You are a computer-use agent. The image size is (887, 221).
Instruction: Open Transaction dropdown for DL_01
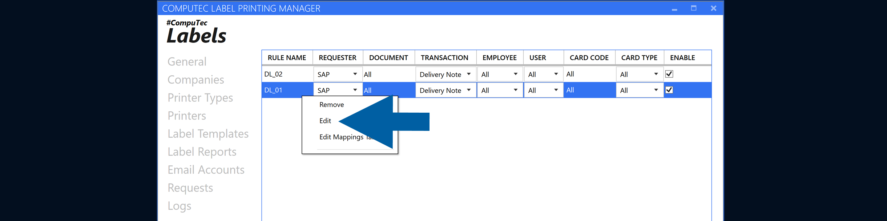pyautogui.click(x=445, y=90)
